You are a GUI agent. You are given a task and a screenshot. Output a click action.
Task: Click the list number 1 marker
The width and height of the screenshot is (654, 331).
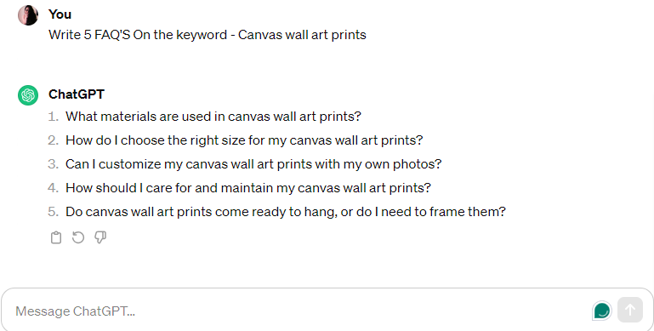point(53,117)
